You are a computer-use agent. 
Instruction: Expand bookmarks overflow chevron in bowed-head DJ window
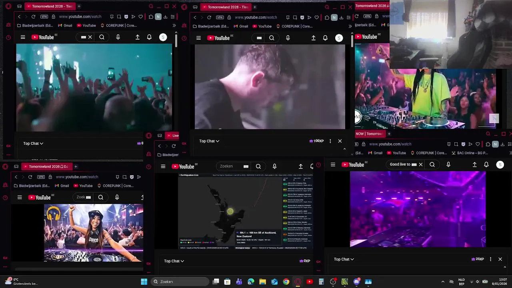click(x=350, y=26)
